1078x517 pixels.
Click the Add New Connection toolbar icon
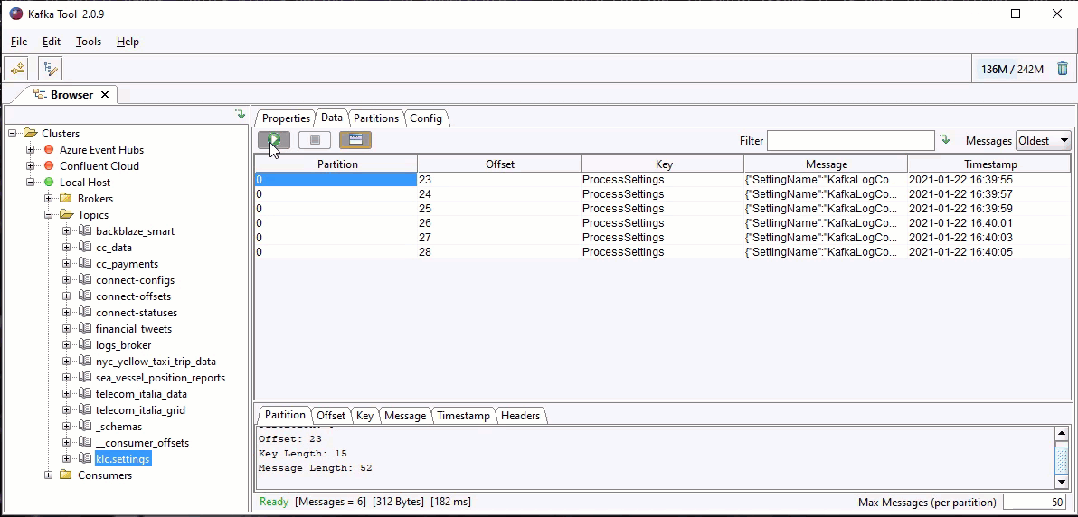(15, 68)
